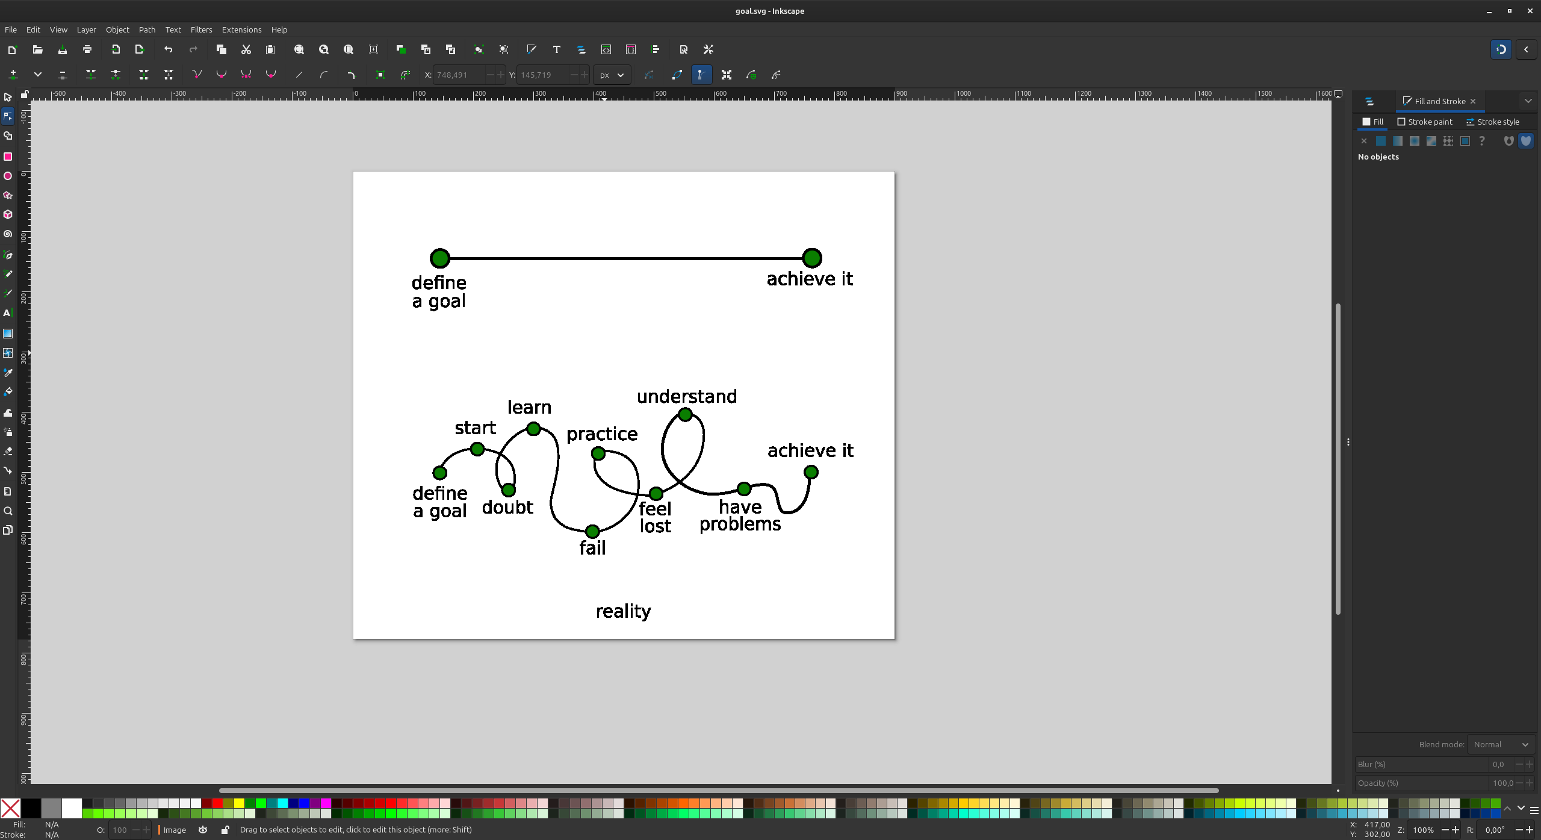Click the Cut scissors icon
Screen dimensions: 1541x840
pyautogui.click(x=246, y=49)
